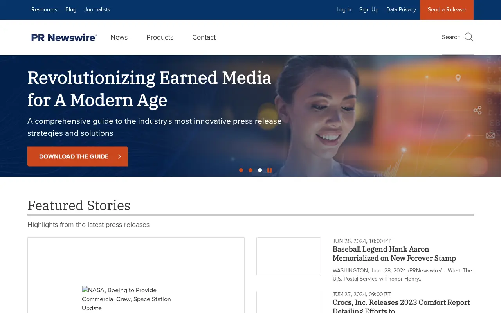Click 'Highlights from the latest press releases'
The width and height of the screenshot is (501, 313).
coord(88,225)
